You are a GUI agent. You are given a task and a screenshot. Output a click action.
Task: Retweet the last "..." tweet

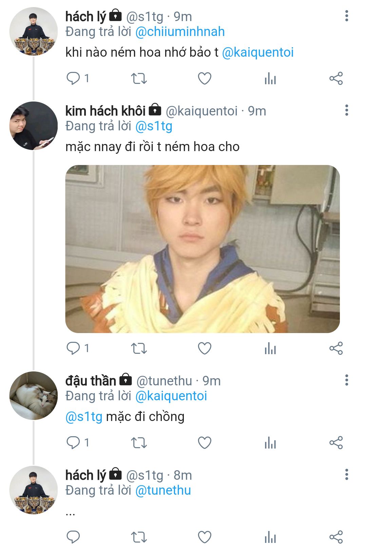click(x=139, y=537)
